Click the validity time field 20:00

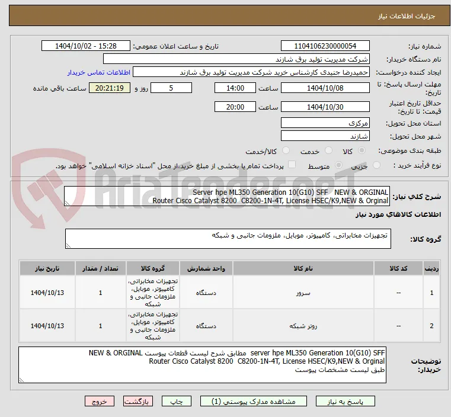click(x=235, y=107)
